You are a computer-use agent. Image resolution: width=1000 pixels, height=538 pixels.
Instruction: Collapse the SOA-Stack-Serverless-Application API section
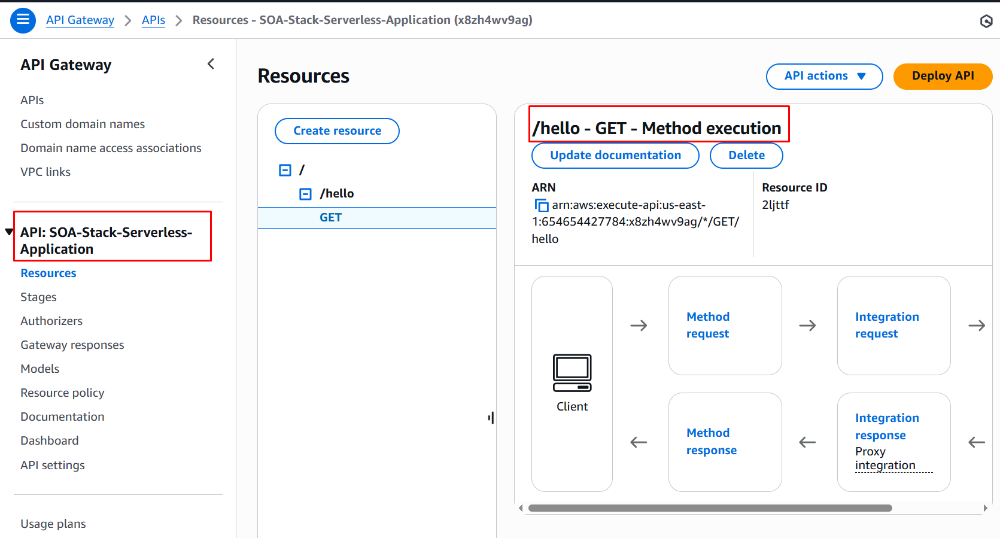point(9,232)
